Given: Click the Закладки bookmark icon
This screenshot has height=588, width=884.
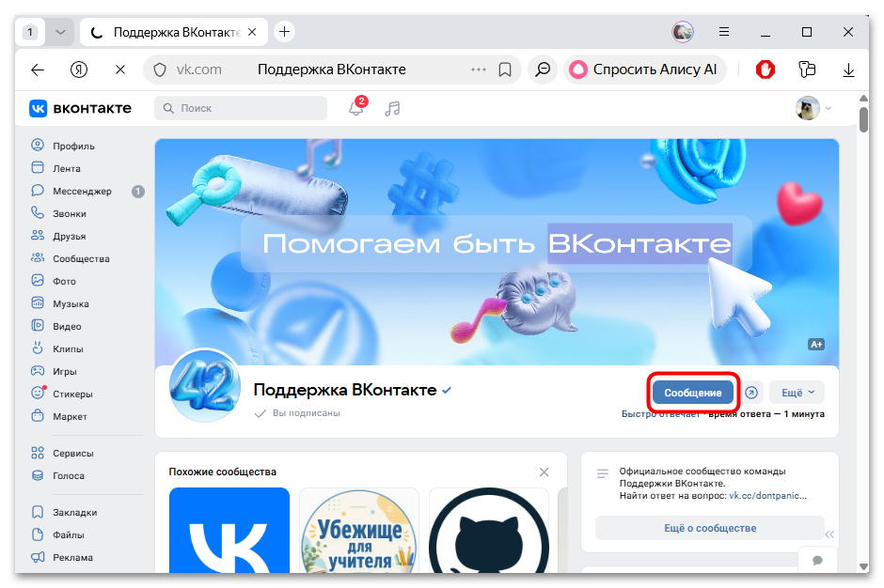Looking at the screenshot, I should [38, 512].
